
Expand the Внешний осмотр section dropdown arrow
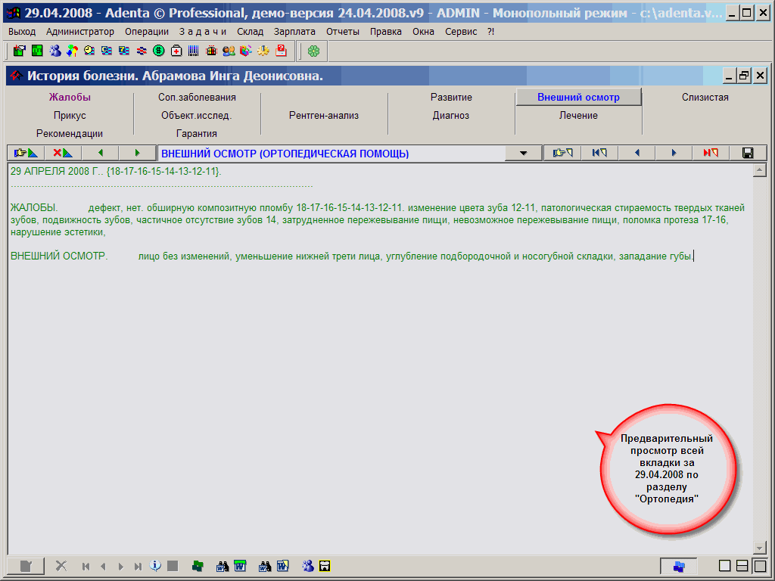[524, 154]
